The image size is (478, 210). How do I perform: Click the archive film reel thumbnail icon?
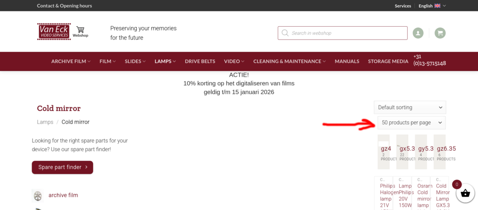click(38, 195)
